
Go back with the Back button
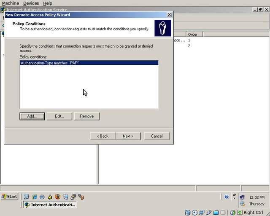pos(103,136)
